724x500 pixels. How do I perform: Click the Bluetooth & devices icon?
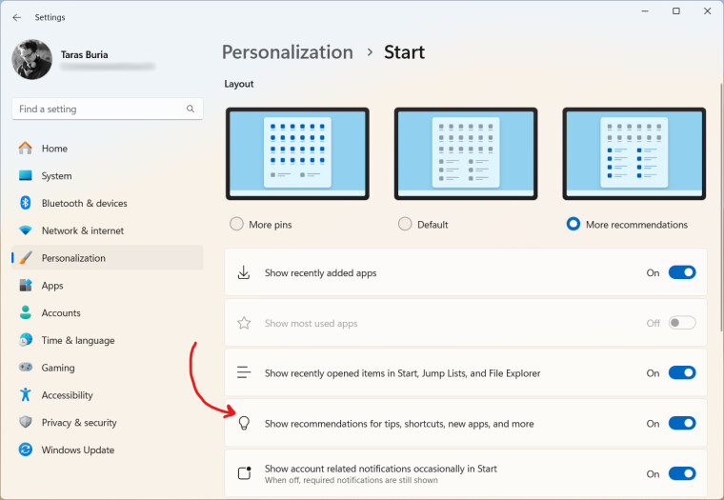[x=25, y=203]
